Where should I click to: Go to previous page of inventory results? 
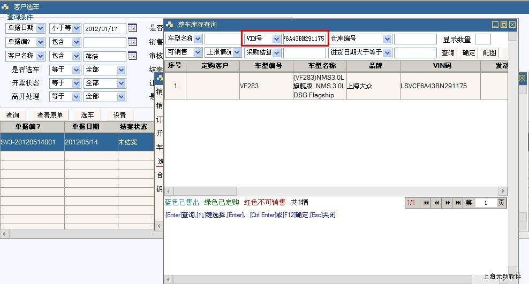click(437, 203)
